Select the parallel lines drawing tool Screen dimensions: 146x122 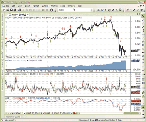(x=143, y=38)
